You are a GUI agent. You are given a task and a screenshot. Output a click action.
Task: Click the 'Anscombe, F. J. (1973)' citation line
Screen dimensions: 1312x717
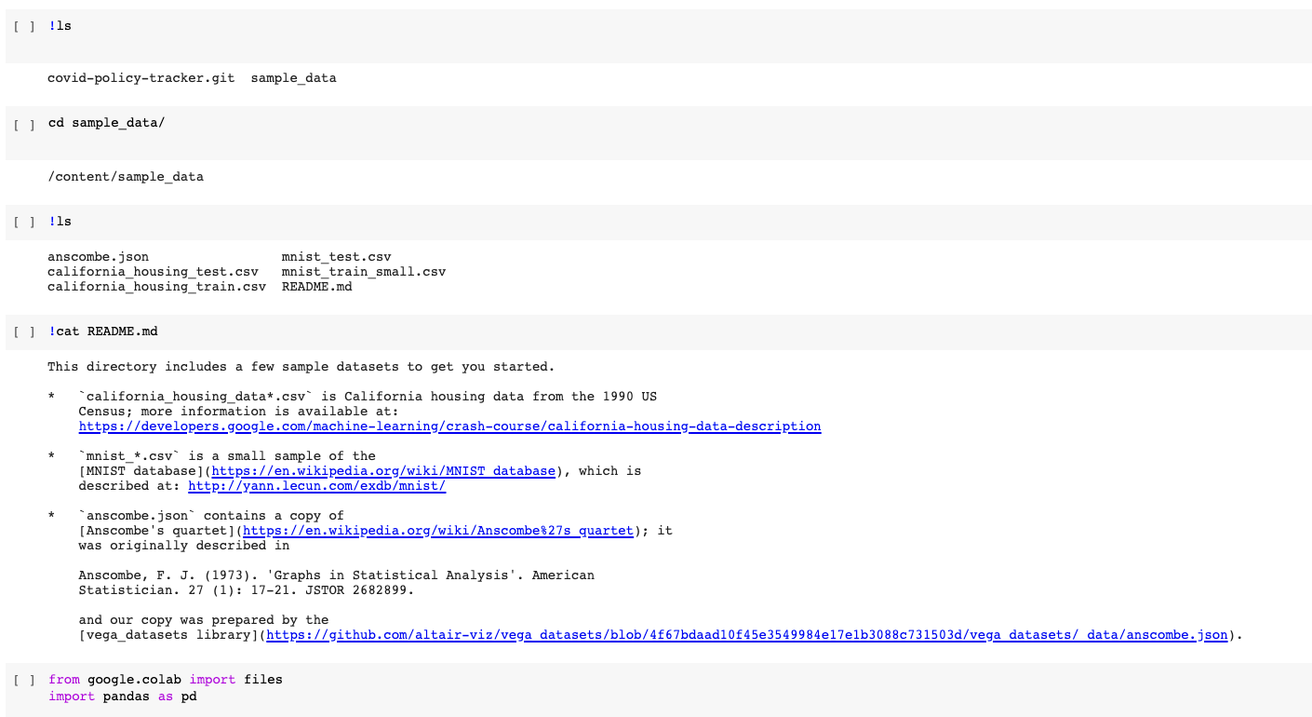pyautogui.click(x=336, y=575)
